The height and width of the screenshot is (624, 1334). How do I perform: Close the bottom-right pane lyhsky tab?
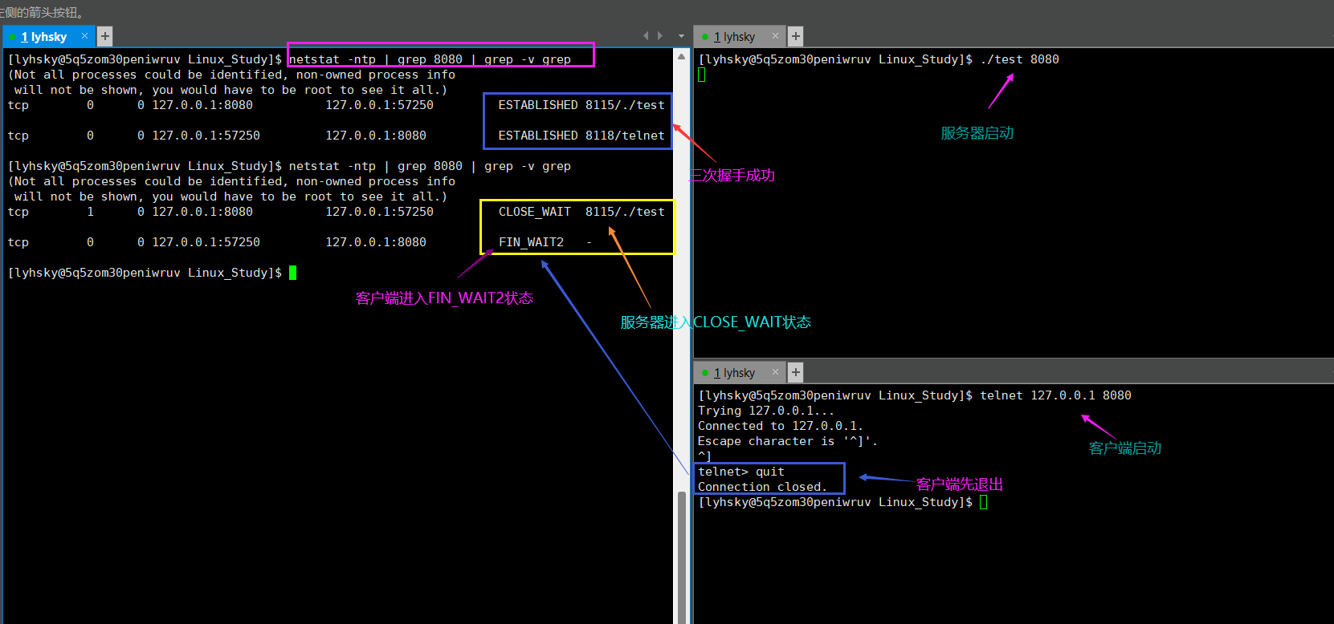point(775,372)
